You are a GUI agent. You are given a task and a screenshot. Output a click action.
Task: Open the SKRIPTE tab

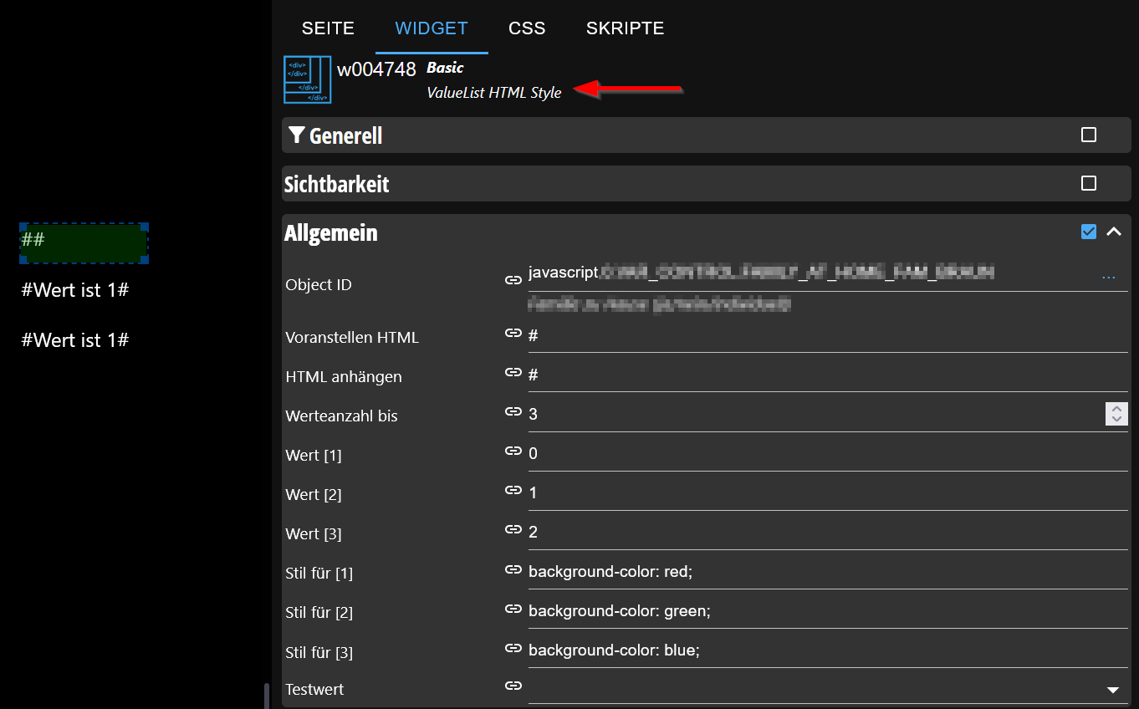[x=625, y=28]
